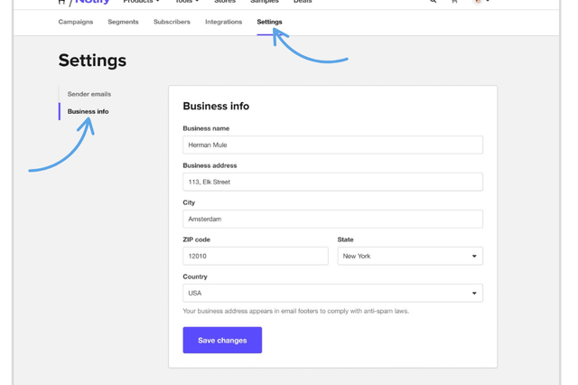
Task: Expand the Products menu
Action: coord(141,2)
